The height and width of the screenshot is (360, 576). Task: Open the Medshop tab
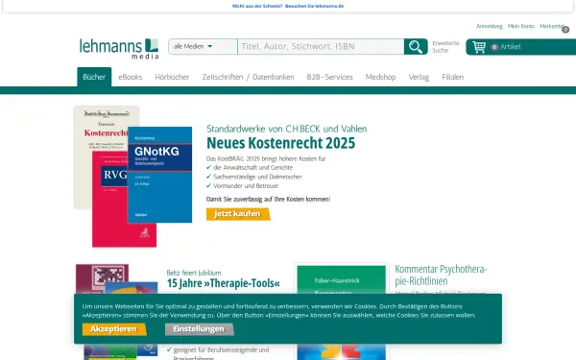tap(380, 77)
